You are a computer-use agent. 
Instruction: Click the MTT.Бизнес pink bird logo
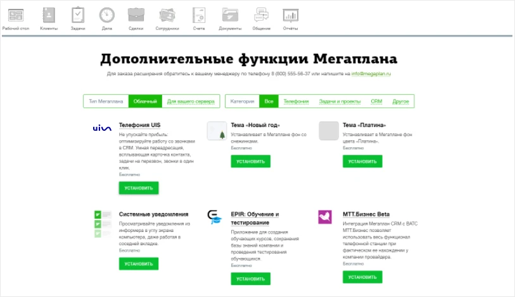pos(325,217)
